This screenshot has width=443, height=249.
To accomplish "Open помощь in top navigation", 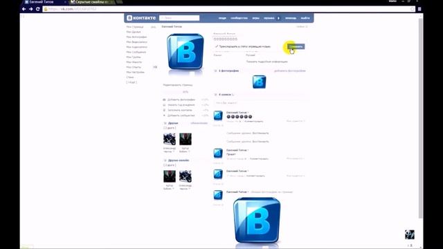I will [x=291, y=18].
